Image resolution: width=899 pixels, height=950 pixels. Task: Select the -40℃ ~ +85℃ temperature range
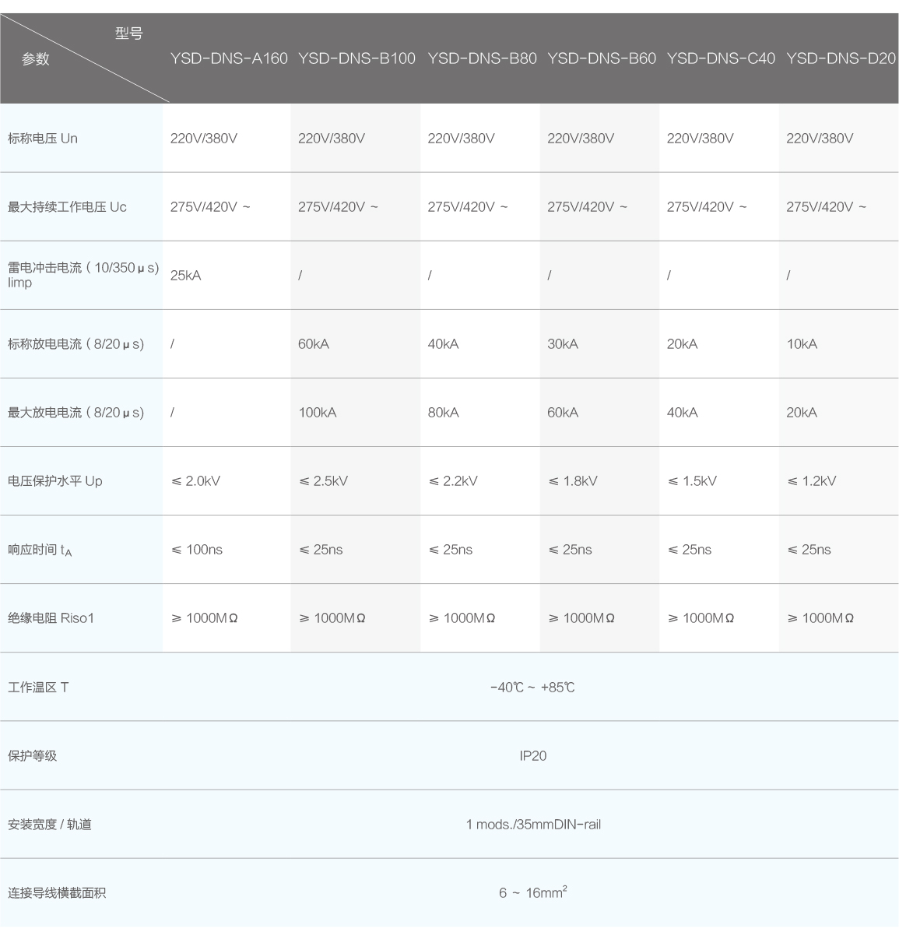click(532, 688)
